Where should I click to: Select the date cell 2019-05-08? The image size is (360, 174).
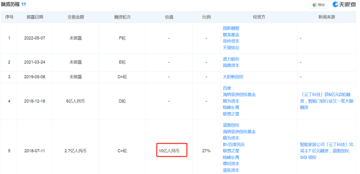[x=35, y=77]
